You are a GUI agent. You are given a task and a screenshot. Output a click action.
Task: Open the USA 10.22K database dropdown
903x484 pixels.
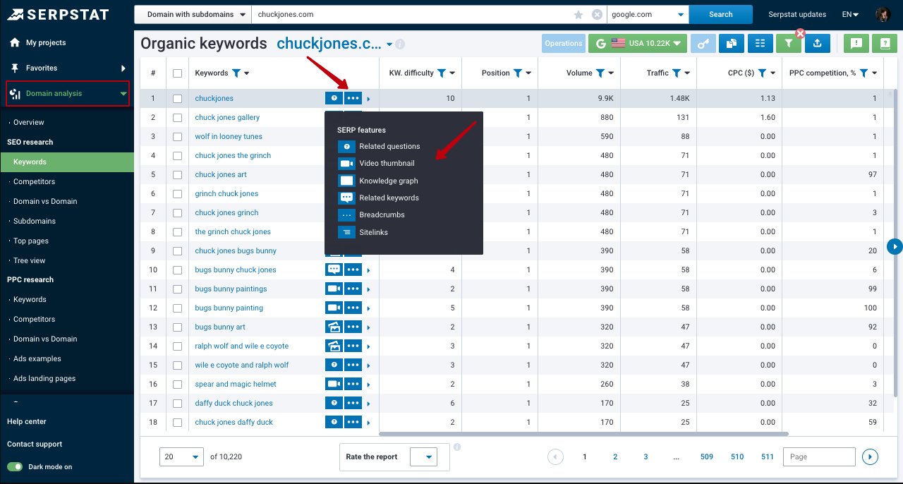coord(637,43)
